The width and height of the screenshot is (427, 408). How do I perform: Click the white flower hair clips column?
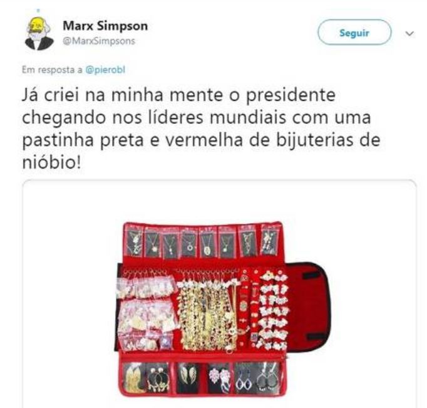click(x=273, y=311)
